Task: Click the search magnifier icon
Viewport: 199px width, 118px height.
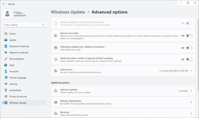Action: (44, 25)
